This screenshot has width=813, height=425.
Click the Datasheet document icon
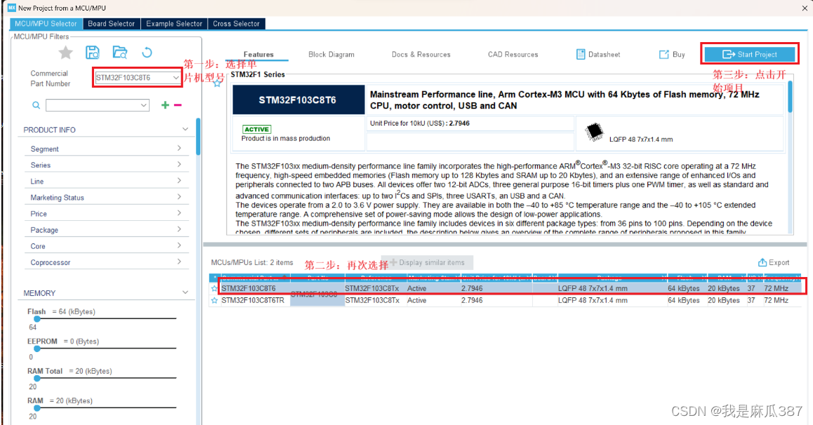581,55
